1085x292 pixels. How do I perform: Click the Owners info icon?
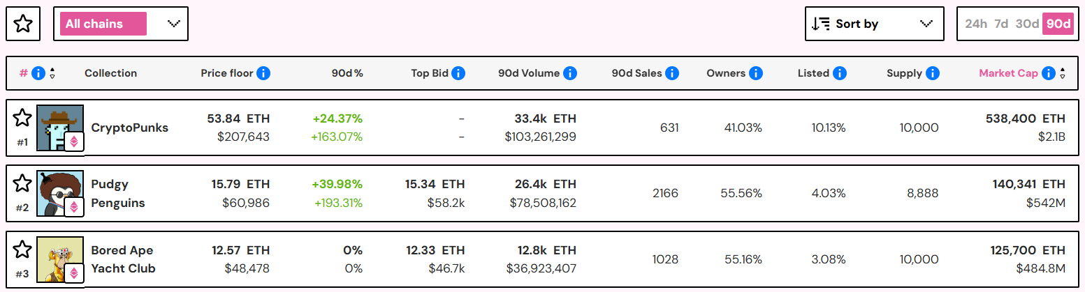(x=756, y=73)
